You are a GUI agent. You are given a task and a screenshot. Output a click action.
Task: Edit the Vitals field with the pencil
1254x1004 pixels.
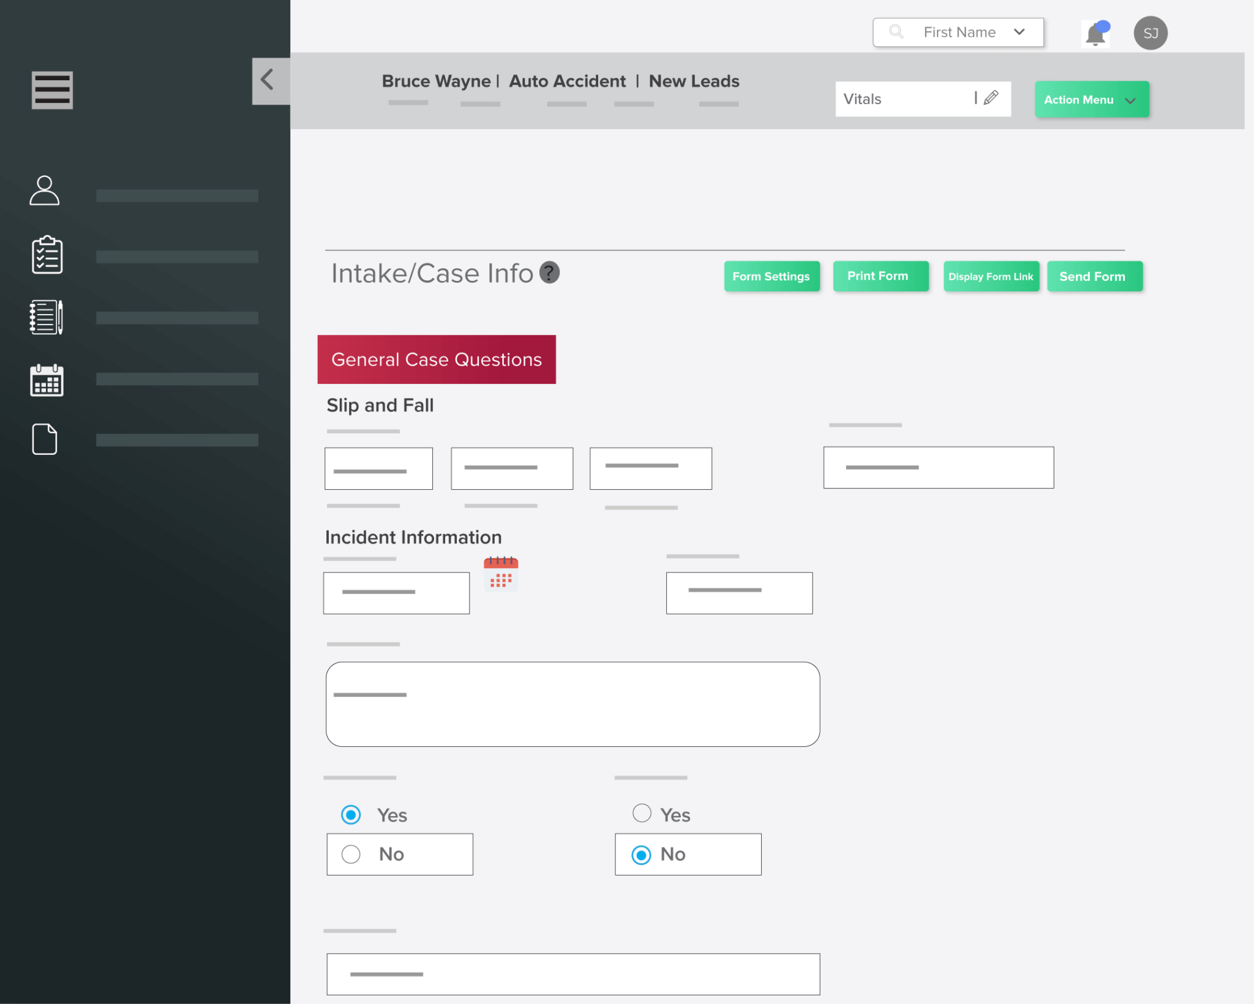(991, 98)
